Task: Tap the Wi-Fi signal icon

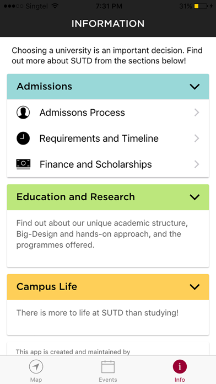Action: [x=55, y=6]
